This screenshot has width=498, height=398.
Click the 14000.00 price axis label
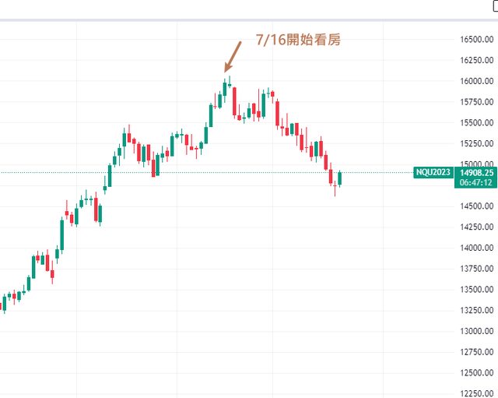point(476,248)
